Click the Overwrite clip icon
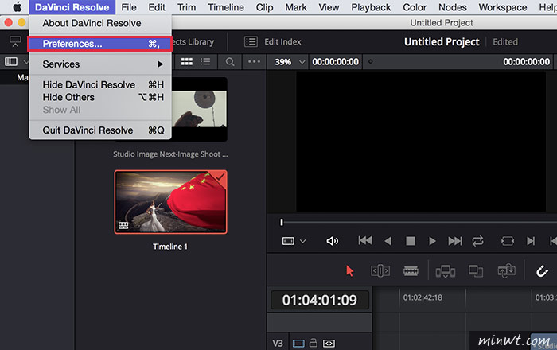The height and width of the screenshot is (350, 557). [476, 271]
